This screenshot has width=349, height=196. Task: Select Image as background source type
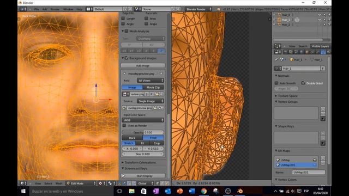coord(132,87)
